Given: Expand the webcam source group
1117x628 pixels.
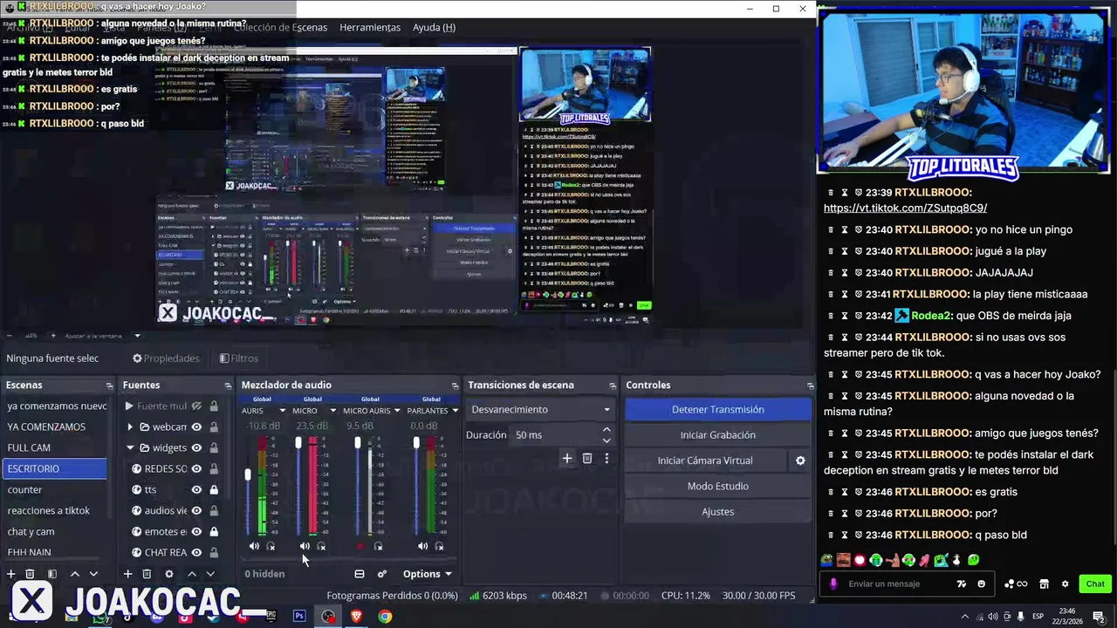Looking at the screenshot, I should click(130, 427).
